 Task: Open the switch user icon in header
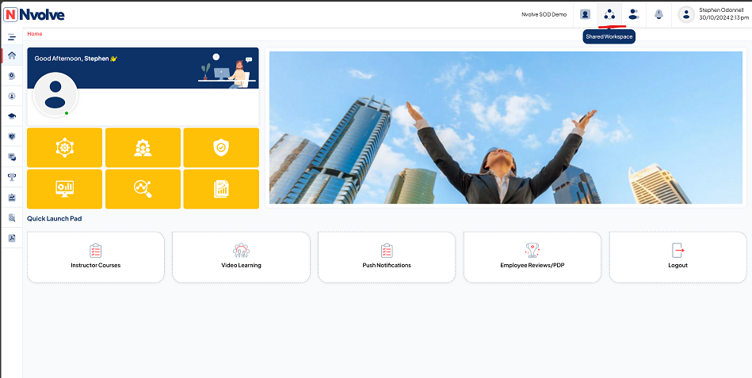(633, 13)
